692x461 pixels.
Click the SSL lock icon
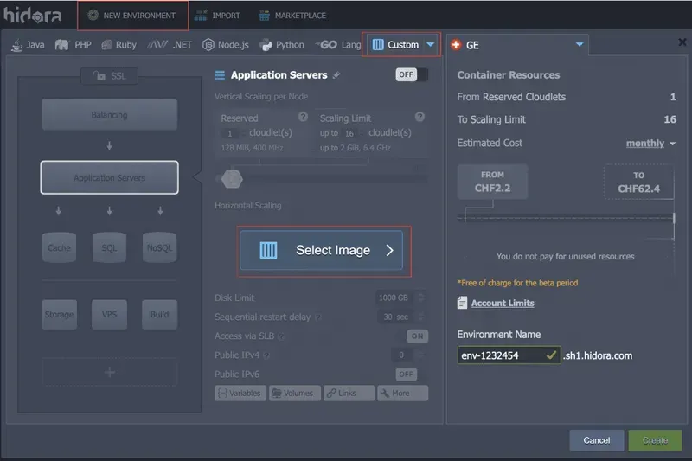pyautogui.click(x=102, y=78)
